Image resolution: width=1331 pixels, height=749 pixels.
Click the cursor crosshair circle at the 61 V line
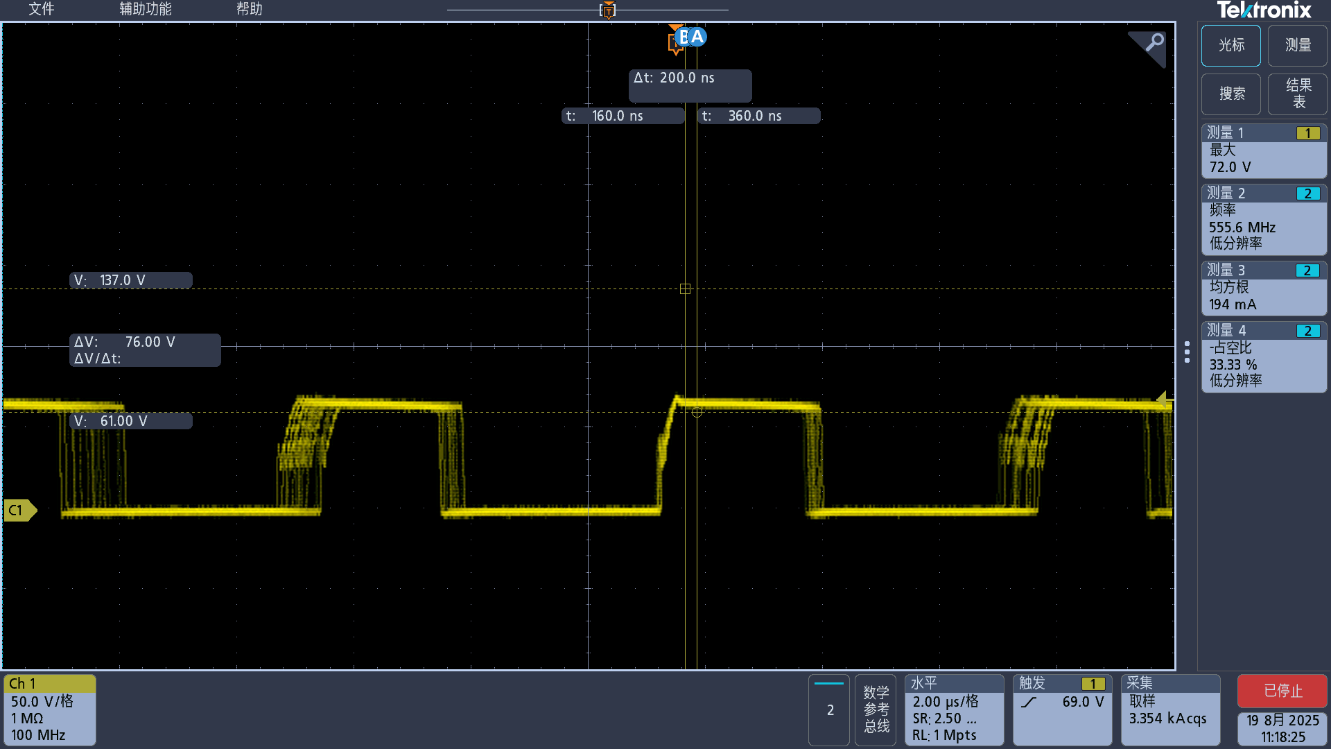[x=697, y=412]
